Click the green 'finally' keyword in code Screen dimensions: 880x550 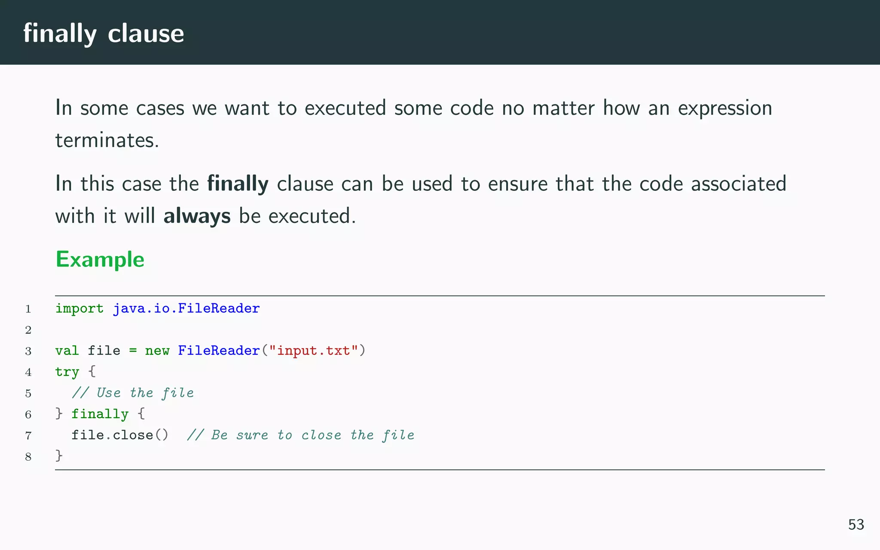coord(100,414)
